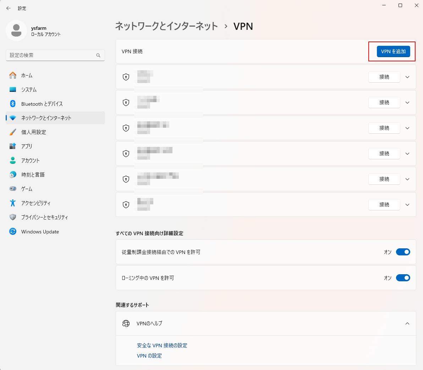Expand the first VPN connection chevron
This screenshot has height=370, width=423.
tap(407, 77)
